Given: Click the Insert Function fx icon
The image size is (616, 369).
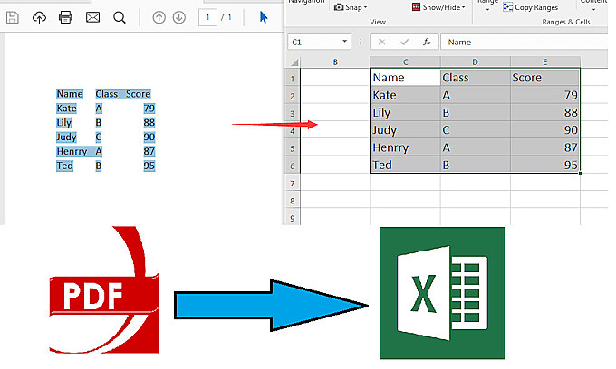Looking at the screenshot, I should point(427,42).
